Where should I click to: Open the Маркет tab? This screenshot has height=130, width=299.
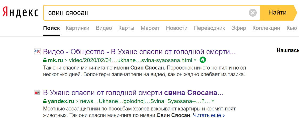point(150,28)
